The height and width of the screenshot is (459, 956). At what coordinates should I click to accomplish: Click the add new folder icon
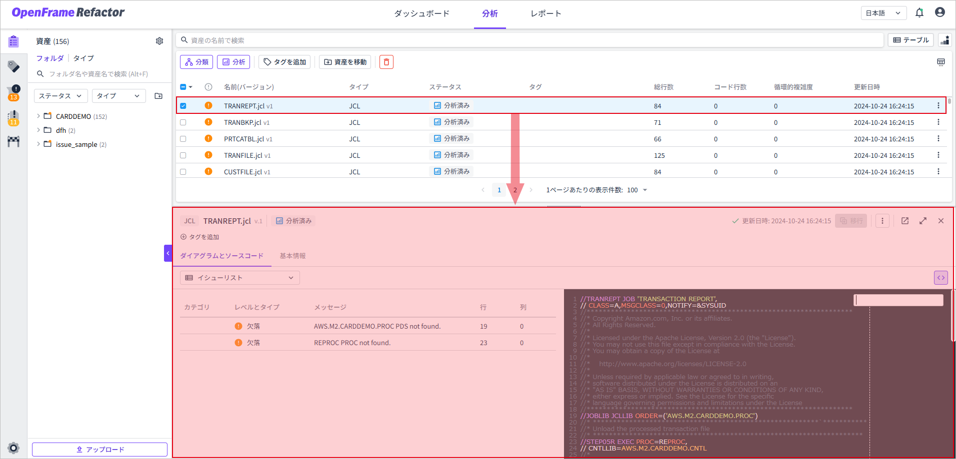158,96
